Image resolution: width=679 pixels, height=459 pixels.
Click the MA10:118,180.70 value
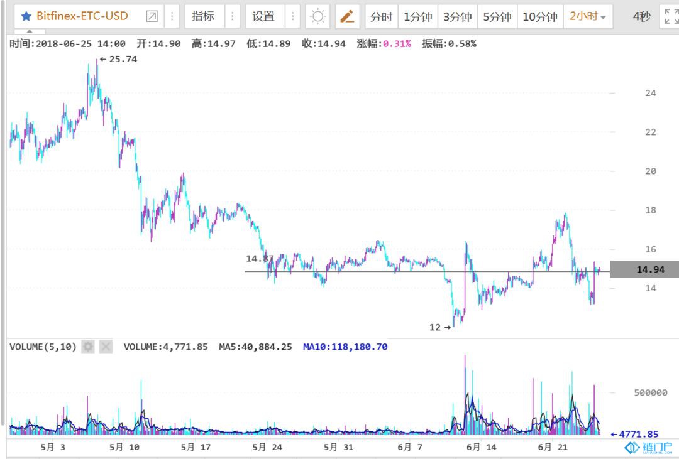click(345, 347)
